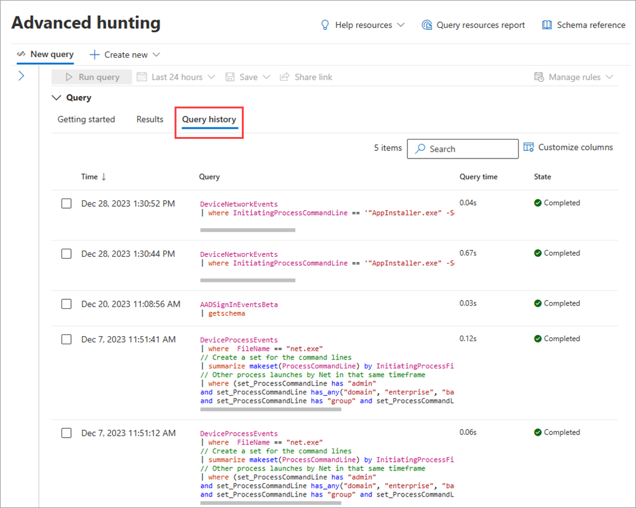Collapse the Query section chevron
The height and width of the screenshot is (508, 636).
click(56, 98)
